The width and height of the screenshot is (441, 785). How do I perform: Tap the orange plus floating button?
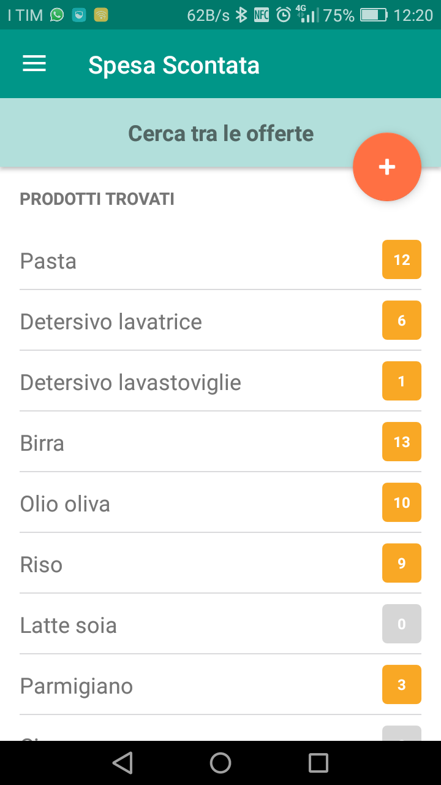pyautogui.click(x=387, y=167)
